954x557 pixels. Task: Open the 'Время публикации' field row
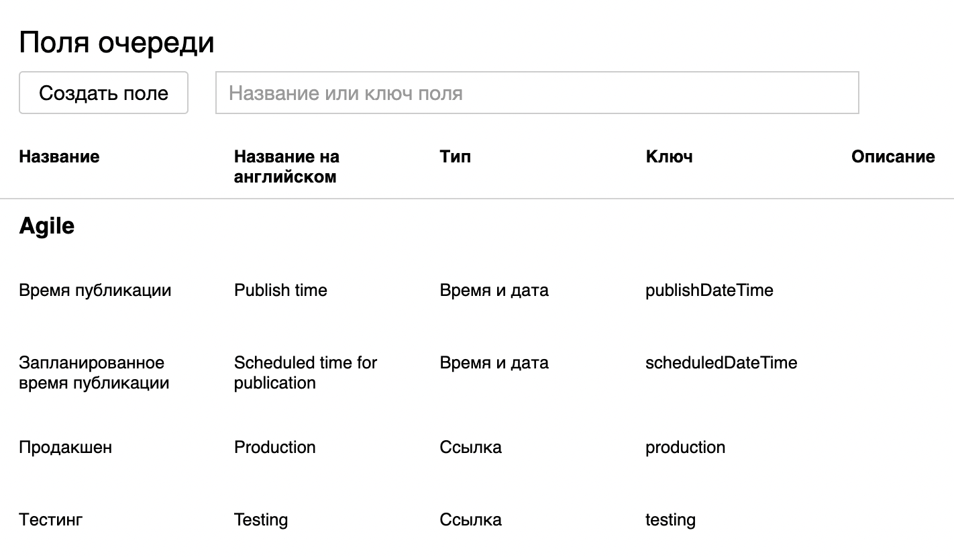[95, 291]
